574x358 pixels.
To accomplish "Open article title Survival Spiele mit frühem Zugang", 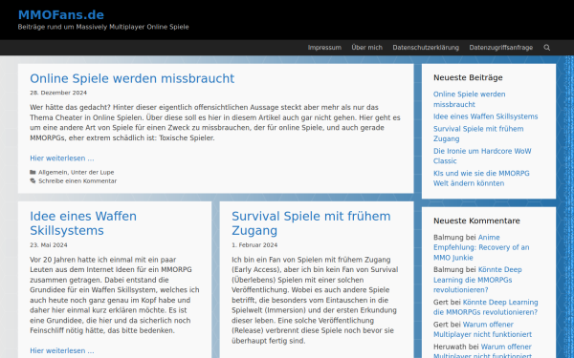I will [311, 223].
